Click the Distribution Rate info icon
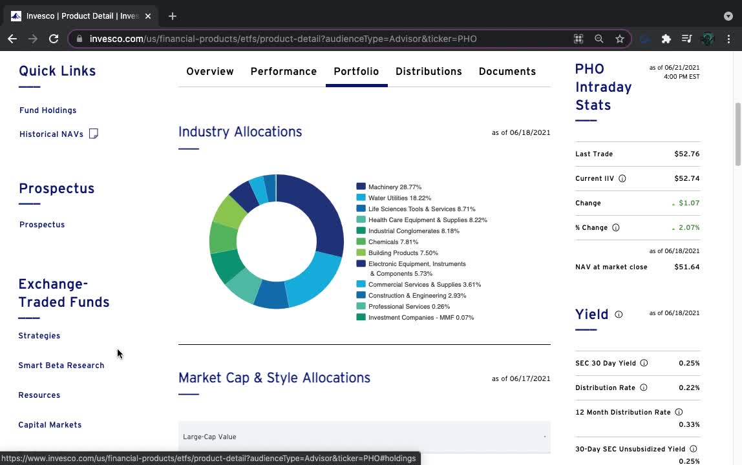This screenshot has width=742, height=465. pos(644,387)
